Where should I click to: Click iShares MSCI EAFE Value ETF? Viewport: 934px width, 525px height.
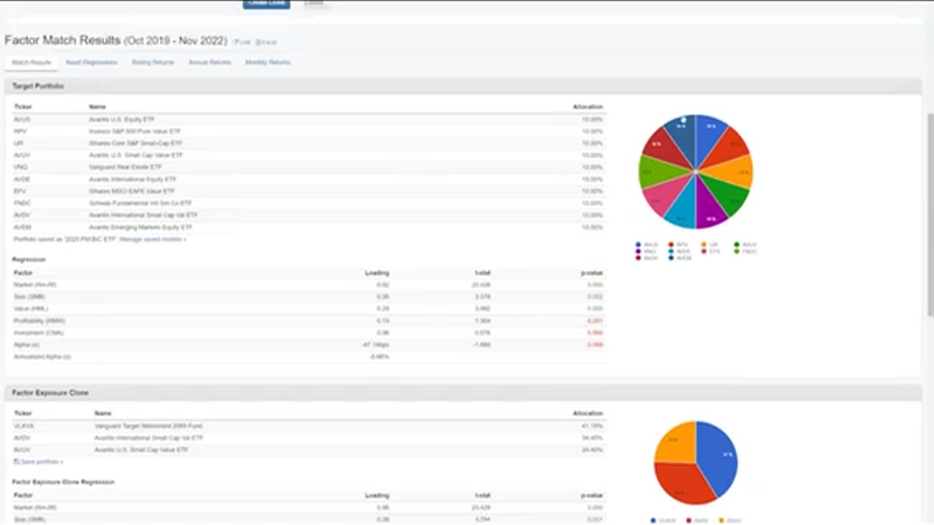(131, 191)
